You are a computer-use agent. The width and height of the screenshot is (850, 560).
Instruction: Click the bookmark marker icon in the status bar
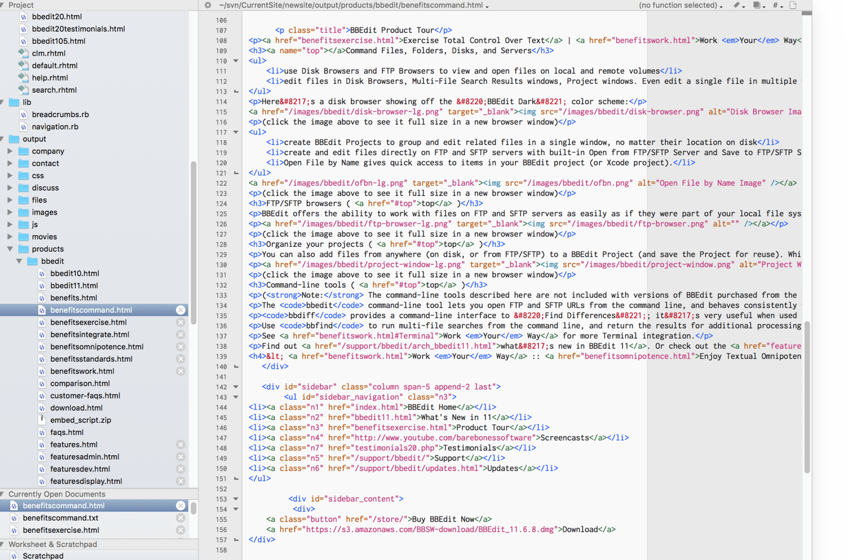(736, 5)
